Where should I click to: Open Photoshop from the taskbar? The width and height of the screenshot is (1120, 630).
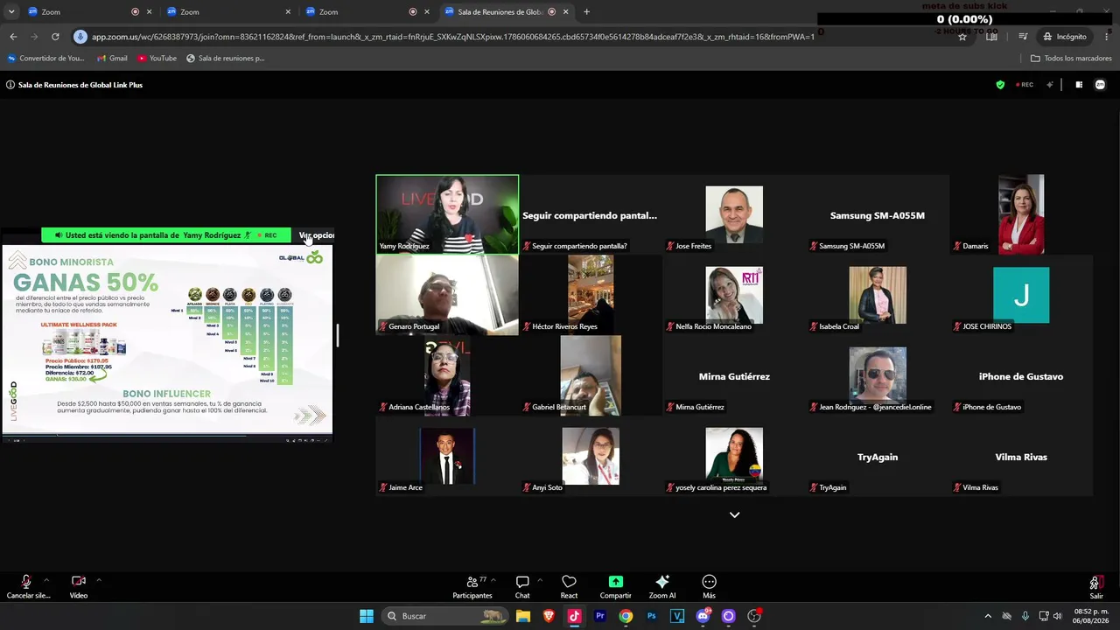click(x=652, y=616)
